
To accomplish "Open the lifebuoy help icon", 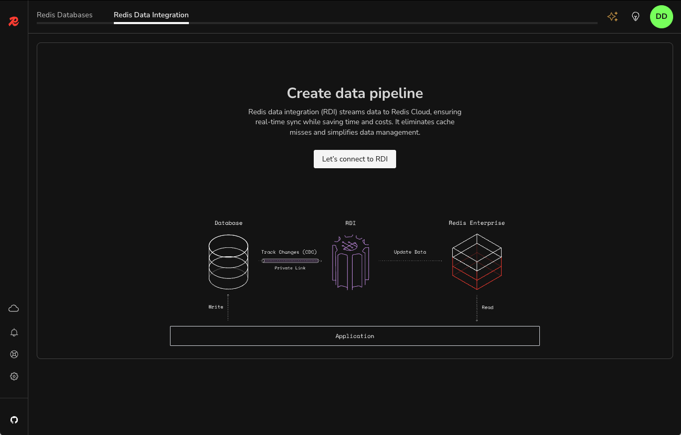I will 14,354.
